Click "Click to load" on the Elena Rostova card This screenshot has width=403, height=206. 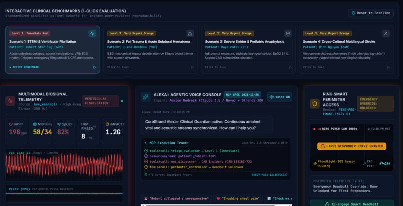coord(118,67)
